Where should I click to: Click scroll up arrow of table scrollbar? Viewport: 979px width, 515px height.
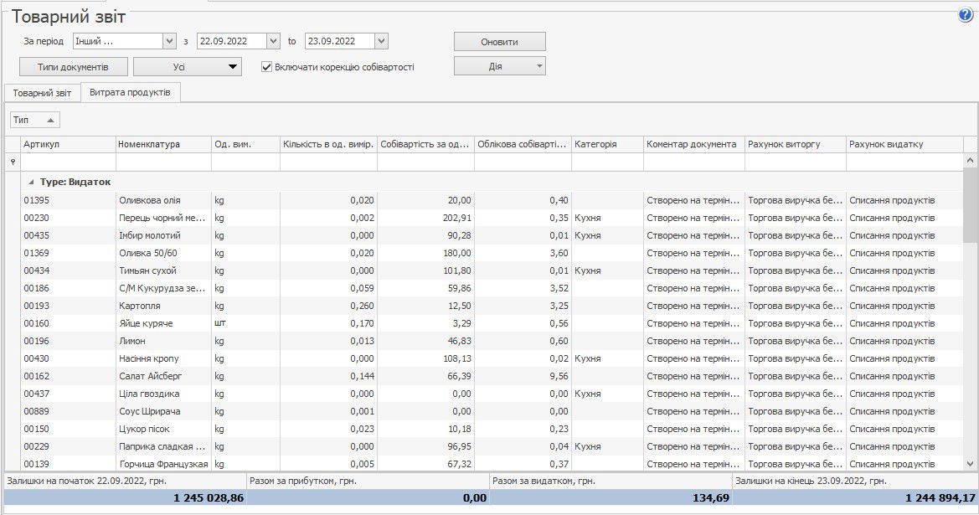(x=971, y=160)
